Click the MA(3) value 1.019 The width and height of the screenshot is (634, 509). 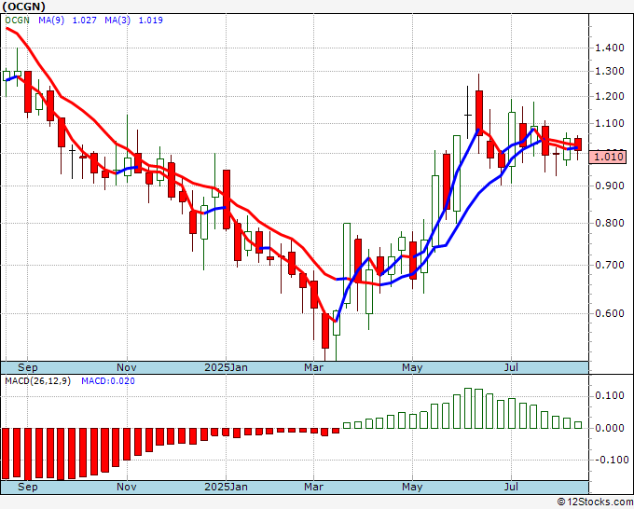(151, 20)
